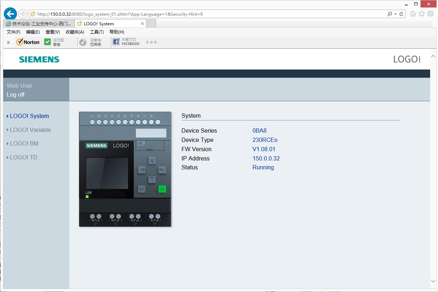Click the right arrow key on device
Viewport: 438px width, 292px height.
[162, 170]
